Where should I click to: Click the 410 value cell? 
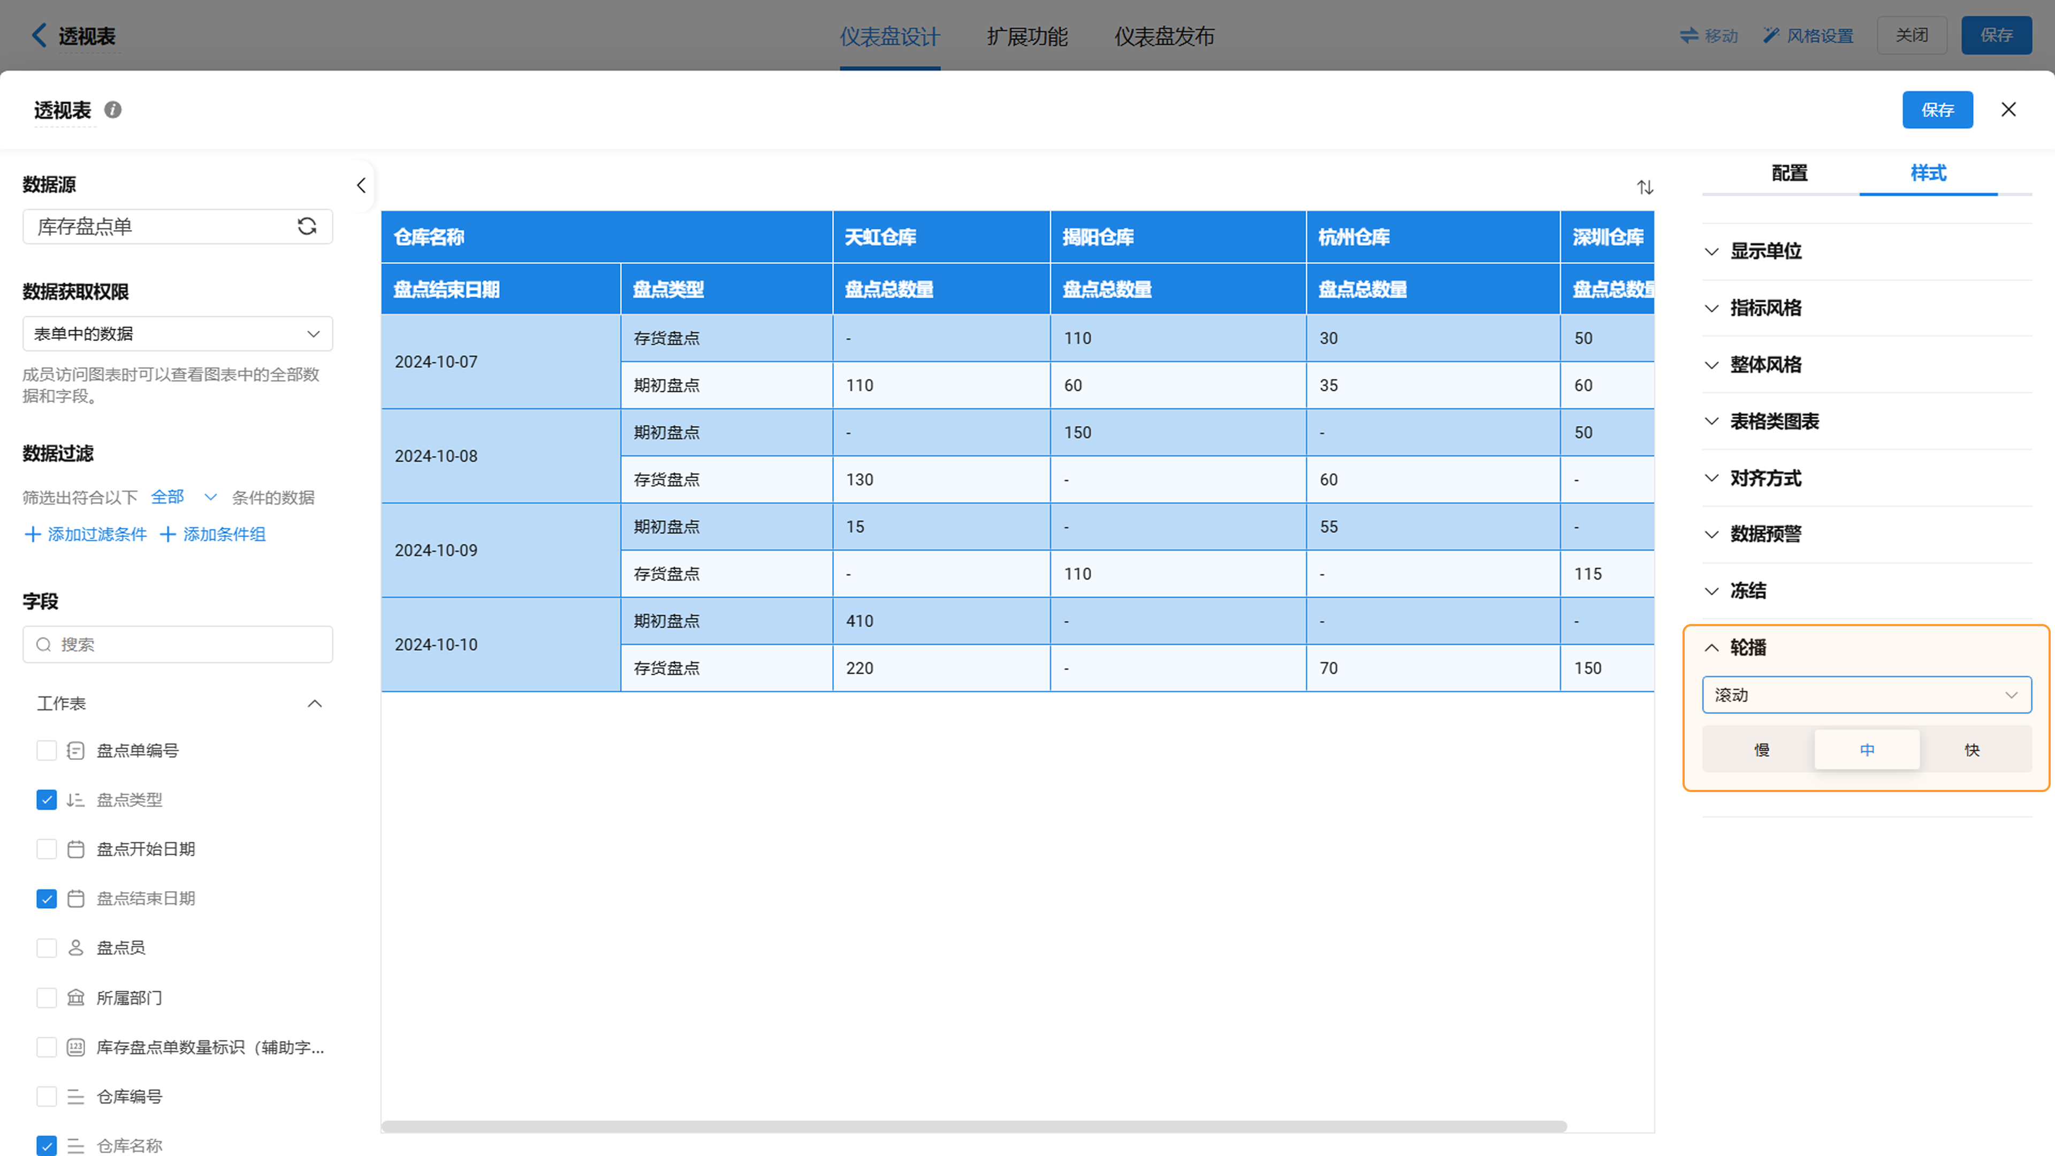941,621
